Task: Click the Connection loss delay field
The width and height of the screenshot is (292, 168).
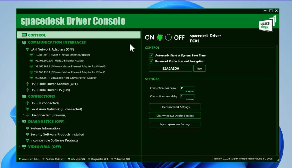Action: point(187,88)
